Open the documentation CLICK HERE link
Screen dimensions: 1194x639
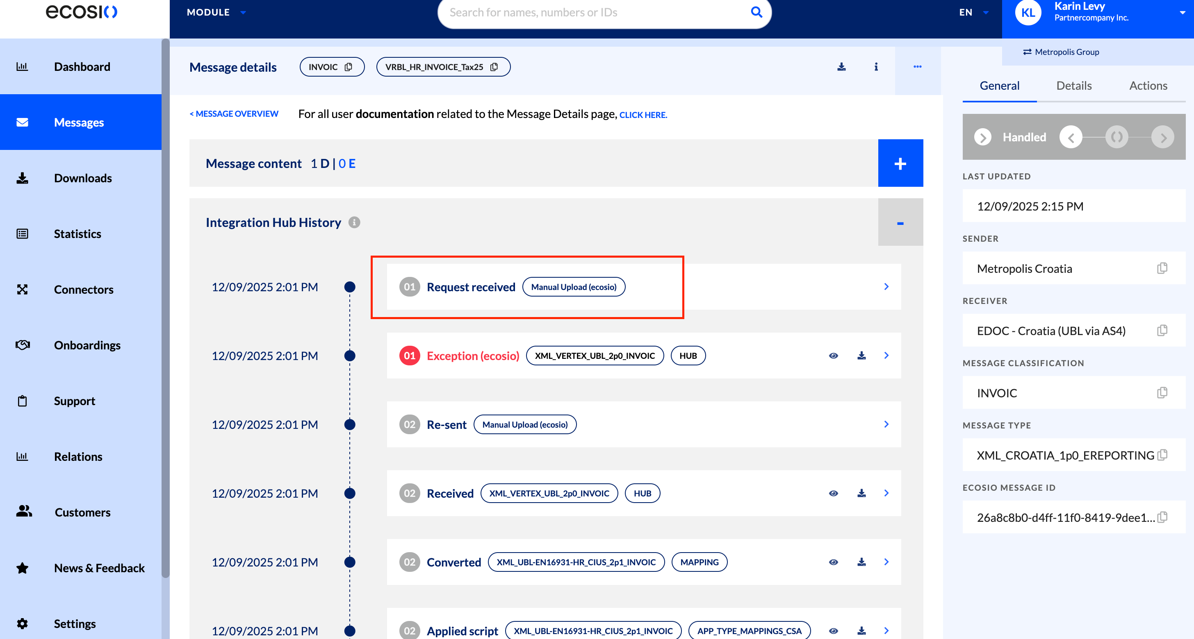click(x=643, y=115)
